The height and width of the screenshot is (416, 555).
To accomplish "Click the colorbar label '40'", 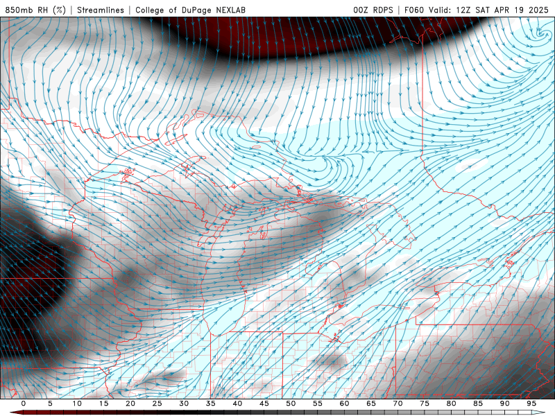I will tap(237, 404).
